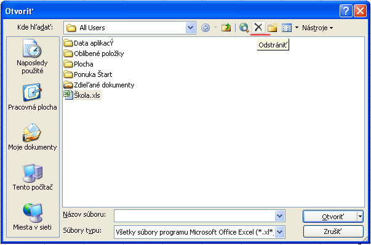Click the Back navigation arrow icon
Screen dimensions: 371x245
[x=205, y=28]
